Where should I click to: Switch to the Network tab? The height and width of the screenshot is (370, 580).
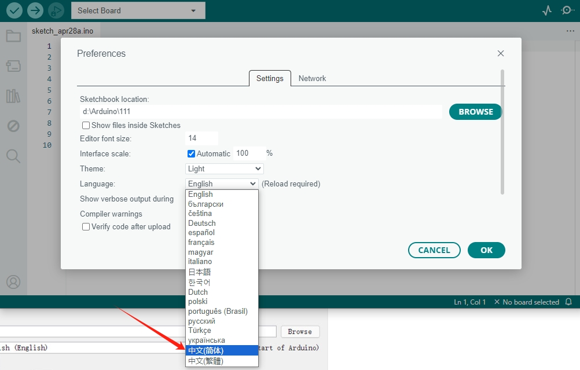click(312, 78)
